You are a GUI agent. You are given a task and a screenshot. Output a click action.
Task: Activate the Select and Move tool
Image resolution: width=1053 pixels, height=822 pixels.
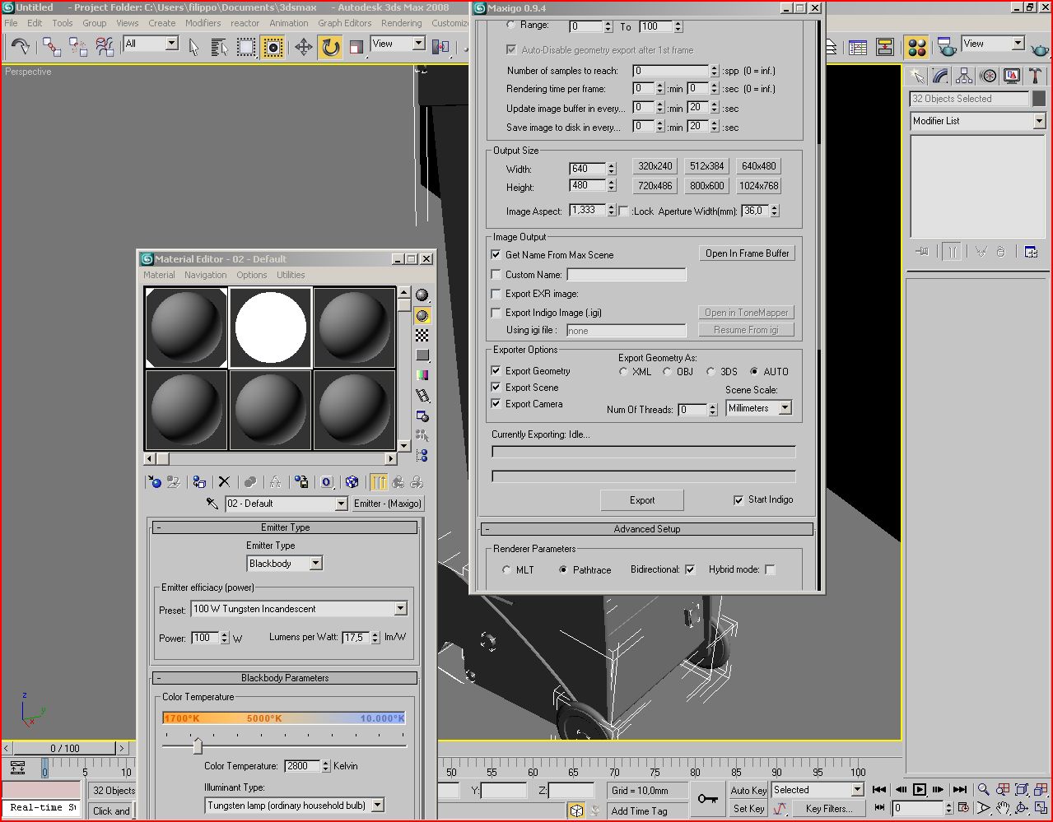(x=304, y=47)
